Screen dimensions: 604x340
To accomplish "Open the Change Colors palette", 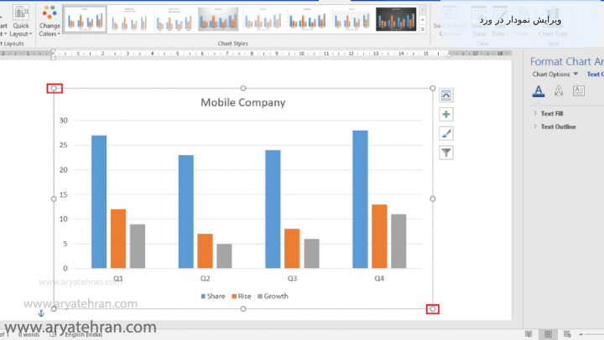I will [49, 19].
